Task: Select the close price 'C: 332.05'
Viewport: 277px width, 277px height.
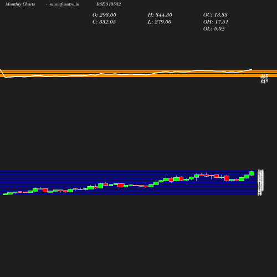Action: [104, 22]
